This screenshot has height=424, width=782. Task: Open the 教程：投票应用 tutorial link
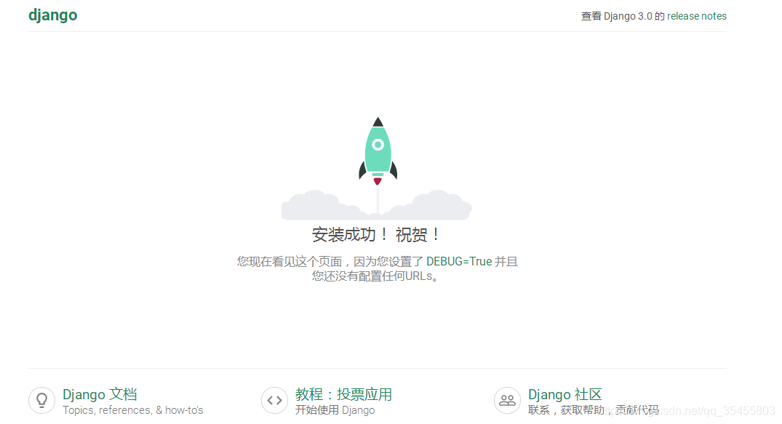pyautogui.click(x=343, y=394)
